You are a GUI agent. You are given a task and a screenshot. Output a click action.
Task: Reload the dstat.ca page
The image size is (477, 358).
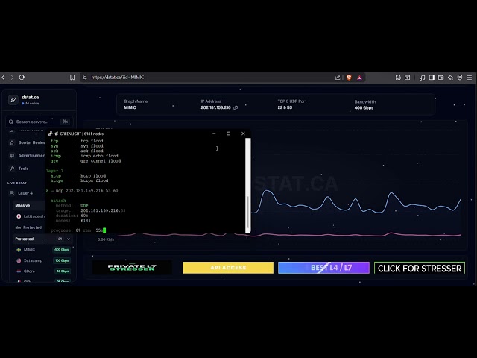click(x=22, y=78)
